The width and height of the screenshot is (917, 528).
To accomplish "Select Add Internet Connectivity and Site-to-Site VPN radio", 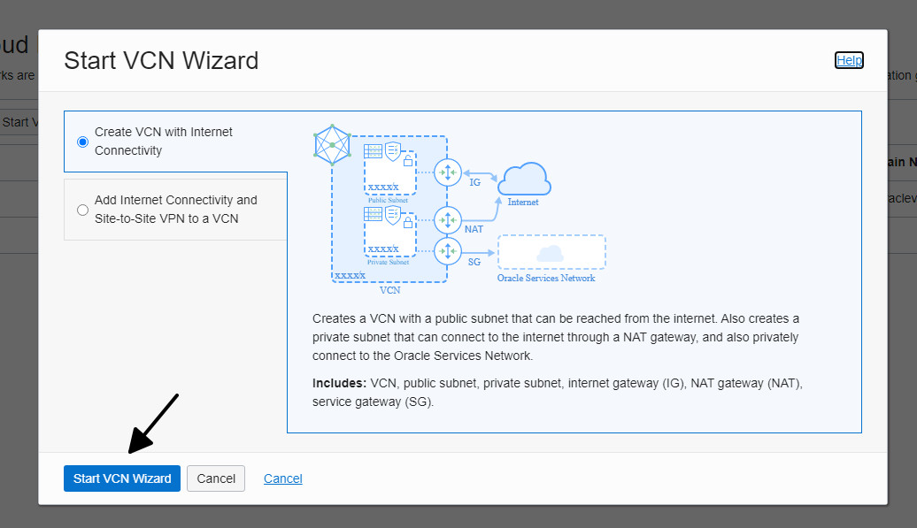I will click(82, 210).
